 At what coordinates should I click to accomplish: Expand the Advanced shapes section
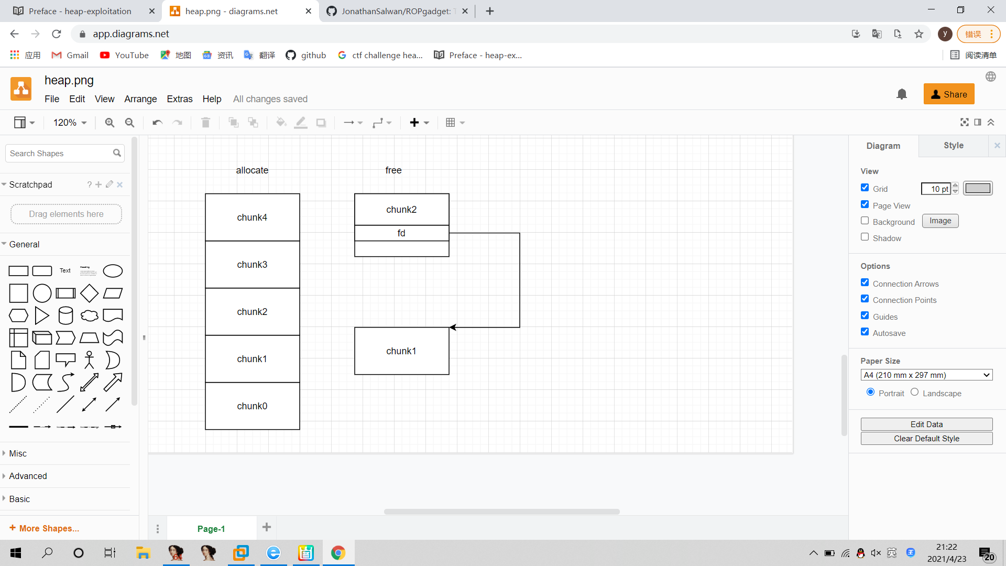(x=28, y=476)
